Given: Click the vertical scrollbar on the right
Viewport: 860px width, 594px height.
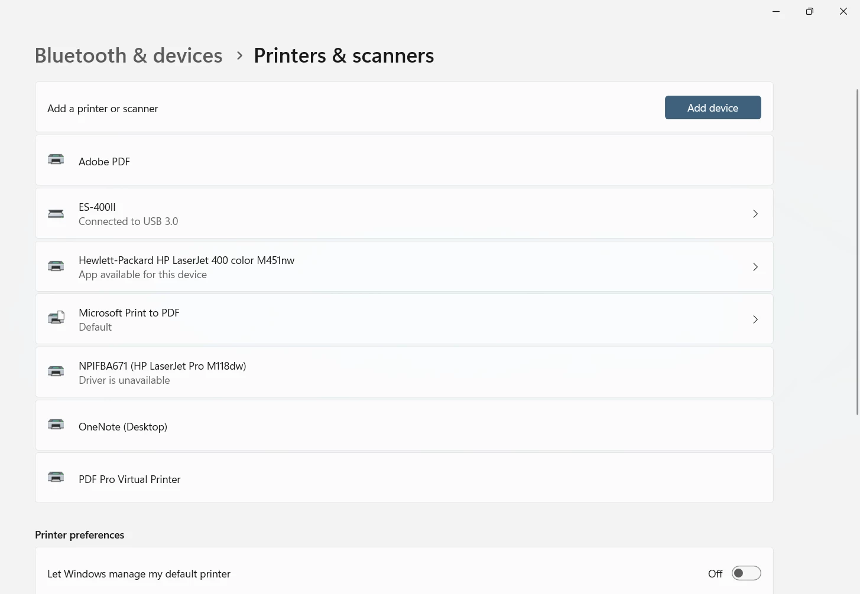Looking at the screenshot, I should 858,252.
